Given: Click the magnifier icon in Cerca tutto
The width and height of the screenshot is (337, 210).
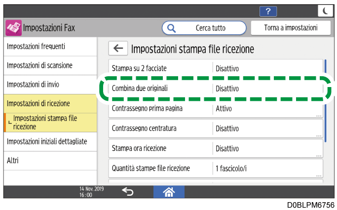Looking at the screenshot, I should (x=171, y=28).
